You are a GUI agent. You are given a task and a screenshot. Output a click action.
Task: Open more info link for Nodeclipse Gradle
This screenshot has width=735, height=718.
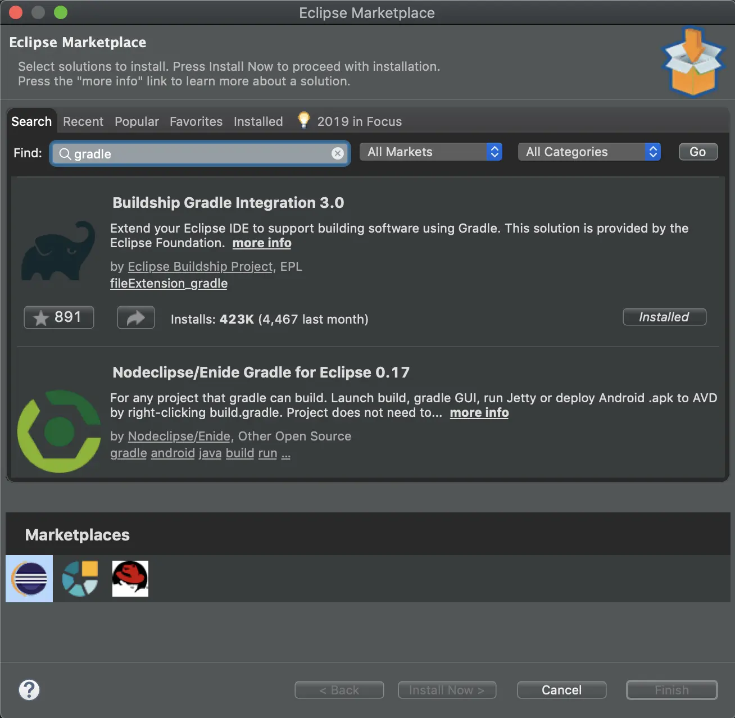[479, 412]
